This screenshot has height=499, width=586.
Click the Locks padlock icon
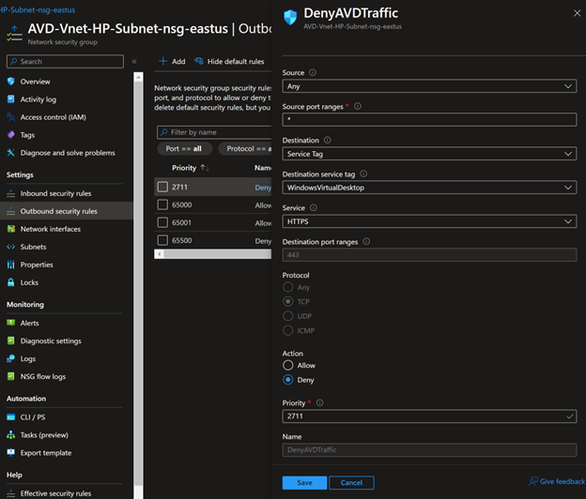pyautogui.click(x=11, y=282)
